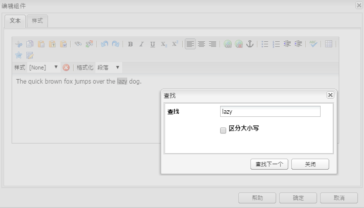Click the highlighted word lazy in editor
This screenshot has height=208, width=364.
pos(122,81)
